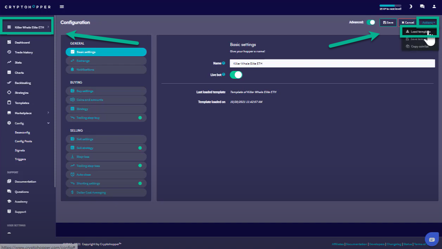This screenshot has height=249, width=442.
Task: Toggle dark mode moon icon
Action: (410, 7)
